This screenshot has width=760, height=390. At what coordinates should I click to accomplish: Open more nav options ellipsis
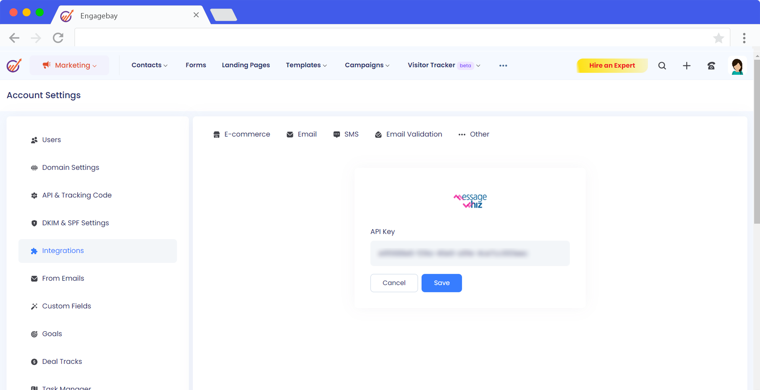click(x=503, y=66)
